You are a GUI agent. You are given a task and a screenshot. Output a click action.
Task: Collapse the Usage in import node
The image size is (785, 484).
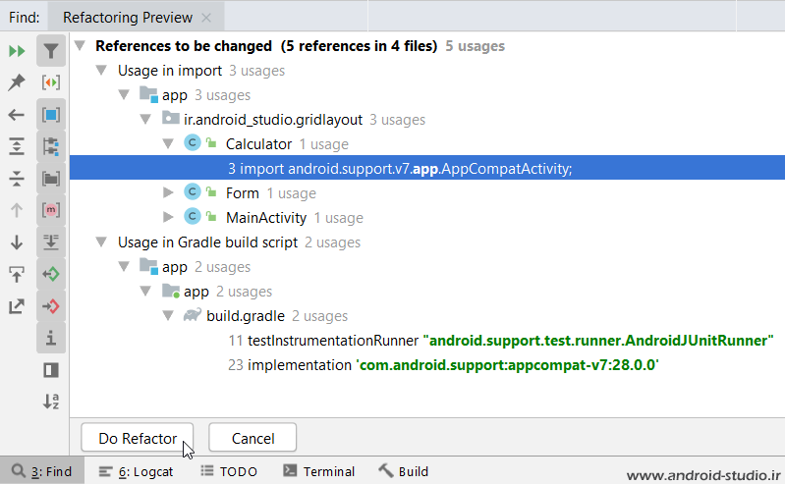[x=101, y=70]
